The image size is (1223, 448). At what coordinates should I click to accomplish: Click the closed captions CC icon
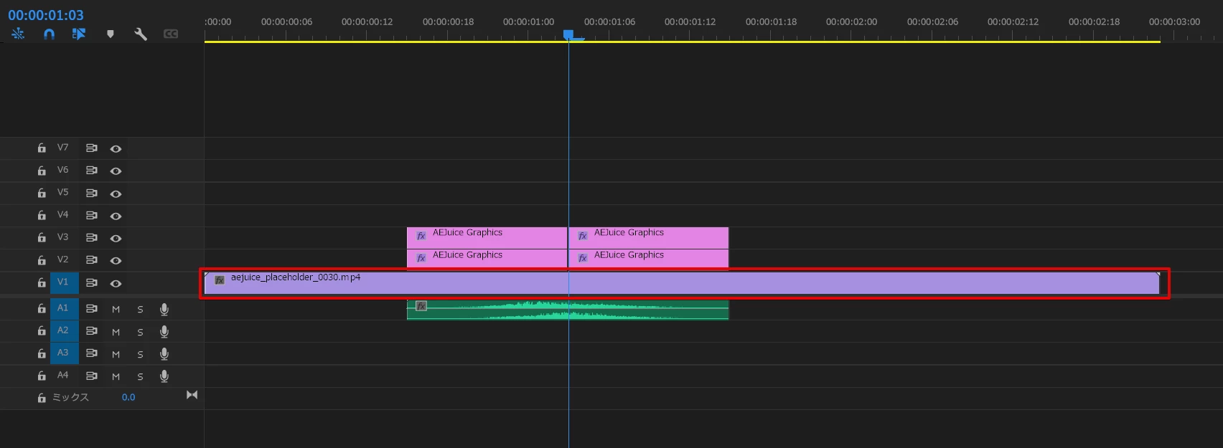click(x=171, y=34)
